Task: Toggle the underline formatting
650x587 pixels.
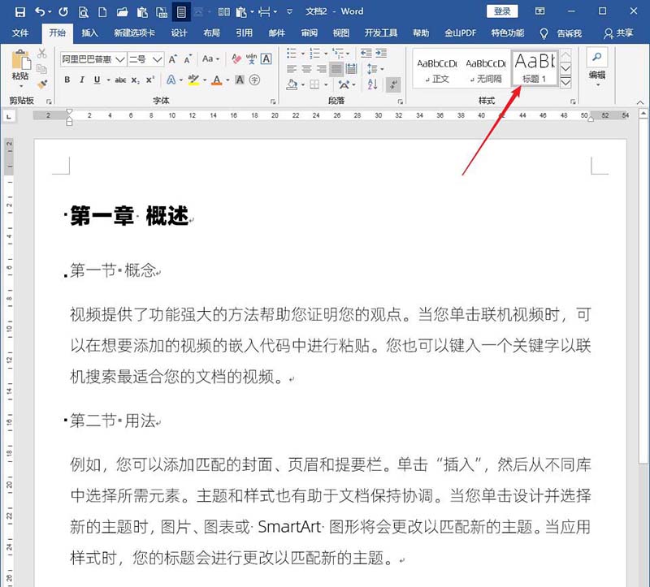Action: 97,78
